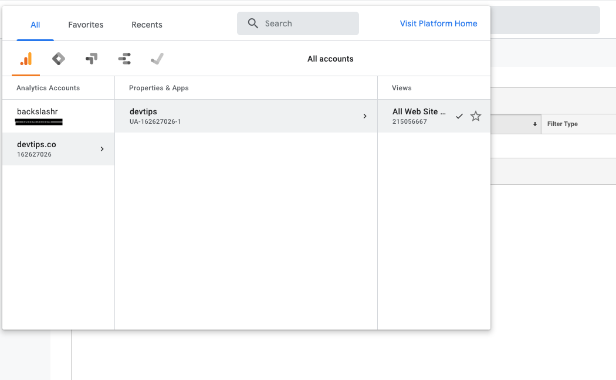Click the magnifier icon in the search box

point(253,23)
